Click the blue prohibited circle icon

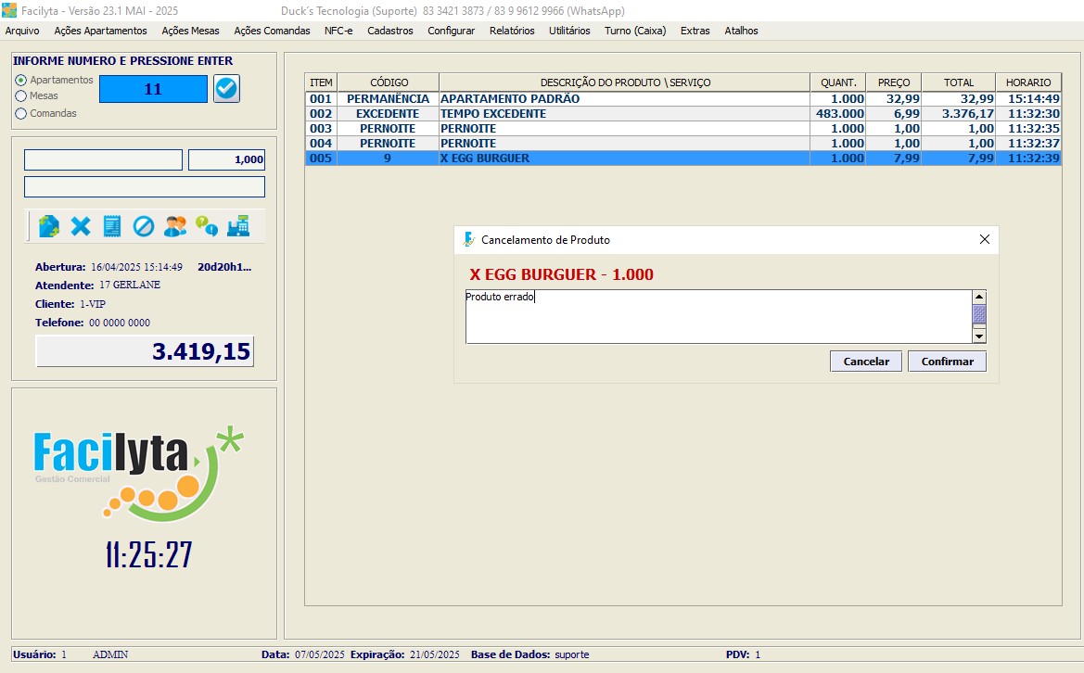point(143,226)
